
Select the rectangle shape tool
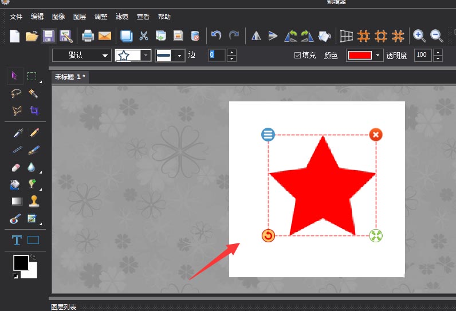pos(33,240)
